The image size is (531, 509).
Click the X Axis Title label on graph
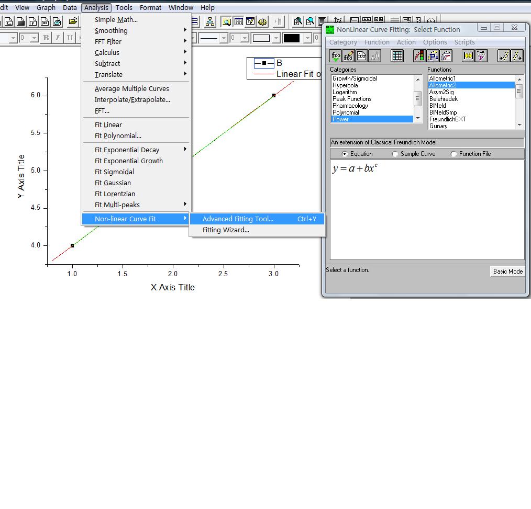tap(173, 287)
